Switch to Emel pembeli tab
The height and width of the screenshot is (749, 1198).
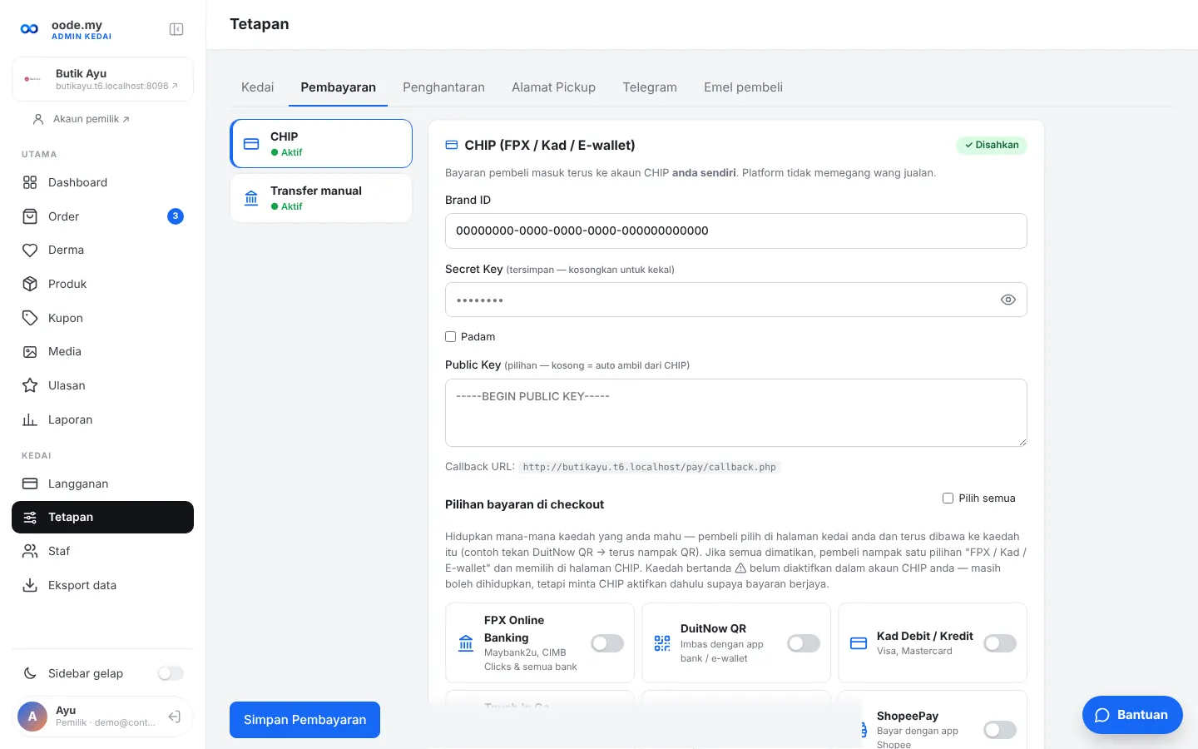click(x=743, y=87)
